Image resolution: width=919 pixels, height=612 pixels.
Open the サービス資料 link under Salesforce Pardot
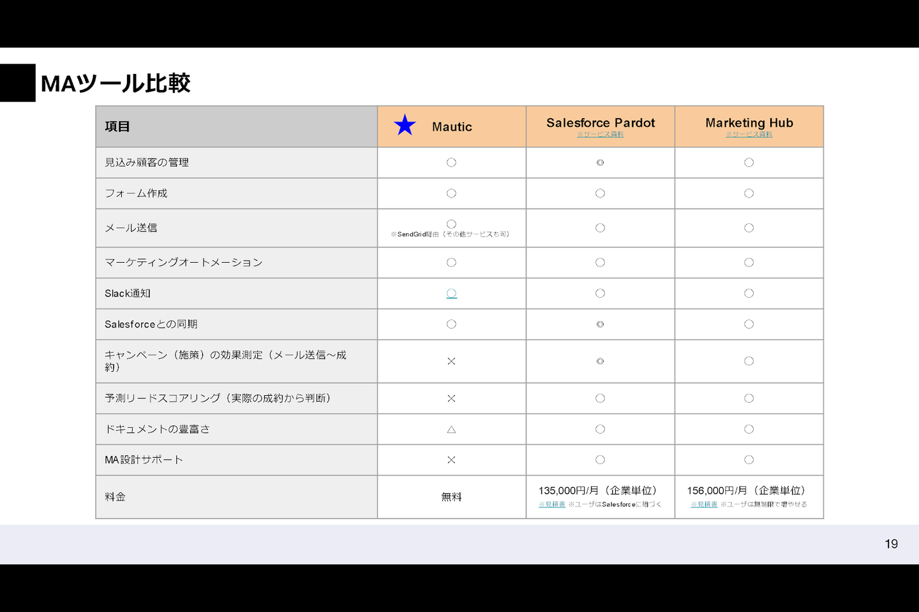(601, 135)
